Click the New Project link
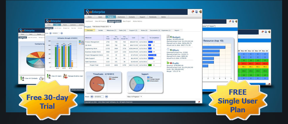This screenshot has height=124, width=288. click(x=127, y=21)
